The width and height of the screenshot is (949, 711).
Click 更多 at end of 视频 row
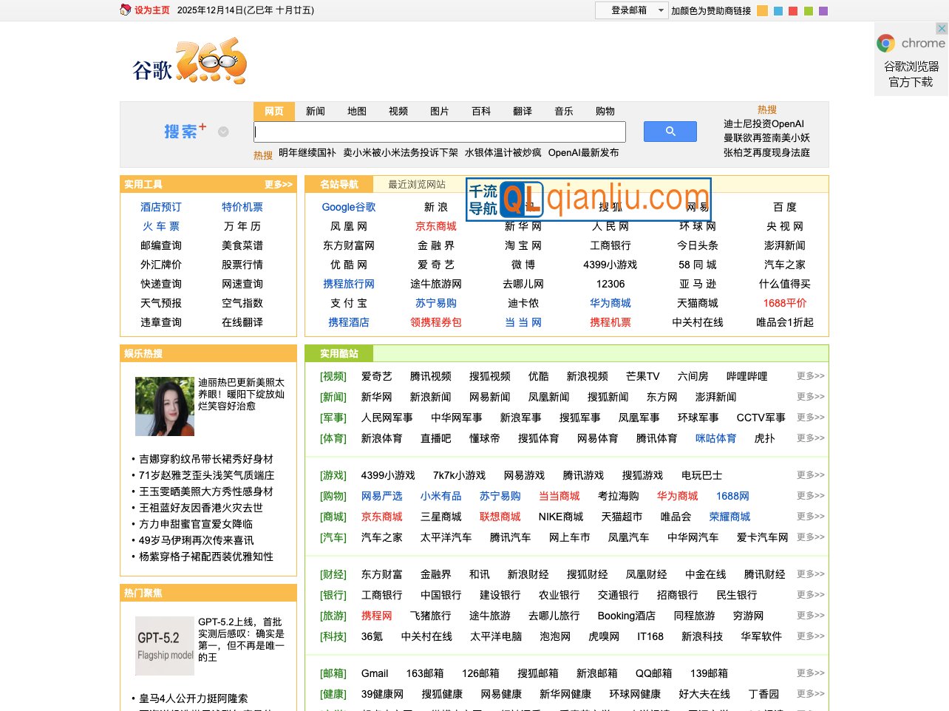coord(809,375)
